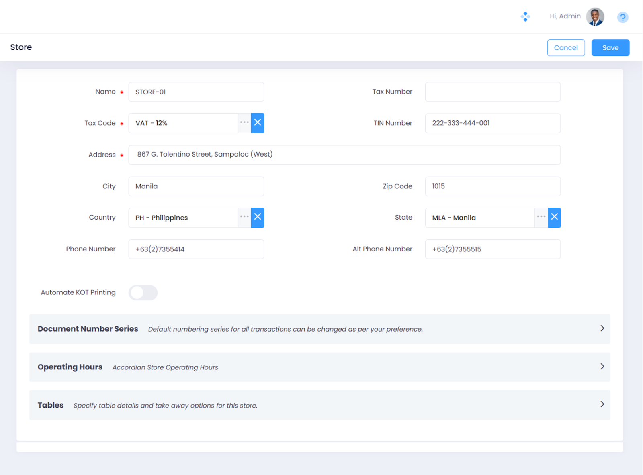Clear the Country field selection
Viewport: 643px width, 475px height.
[257, 217]
